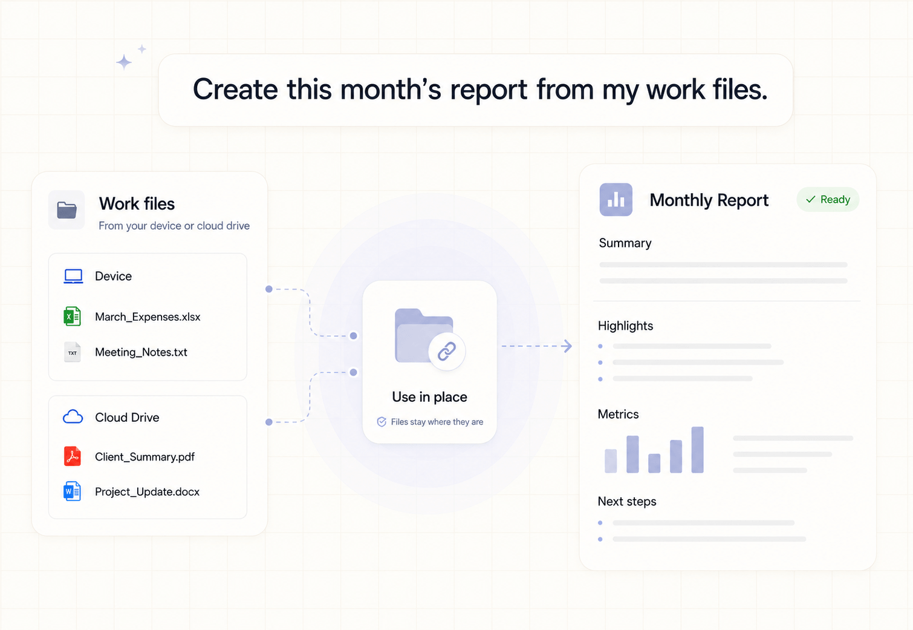
Task: Click the Metrics section heading
Action: [x=618, y=415]
